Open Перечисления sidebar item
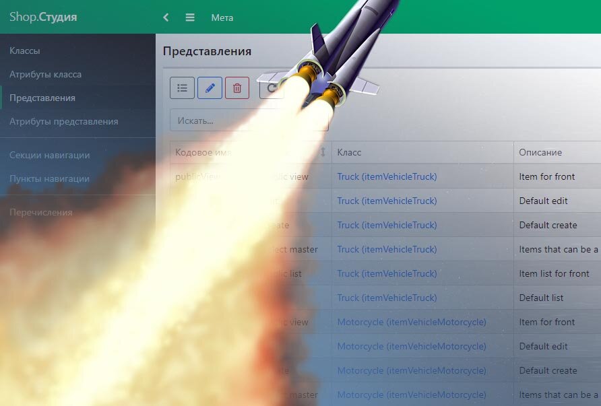Image resolution: width=601 pixels, height=406 pixels. point(77,212)
